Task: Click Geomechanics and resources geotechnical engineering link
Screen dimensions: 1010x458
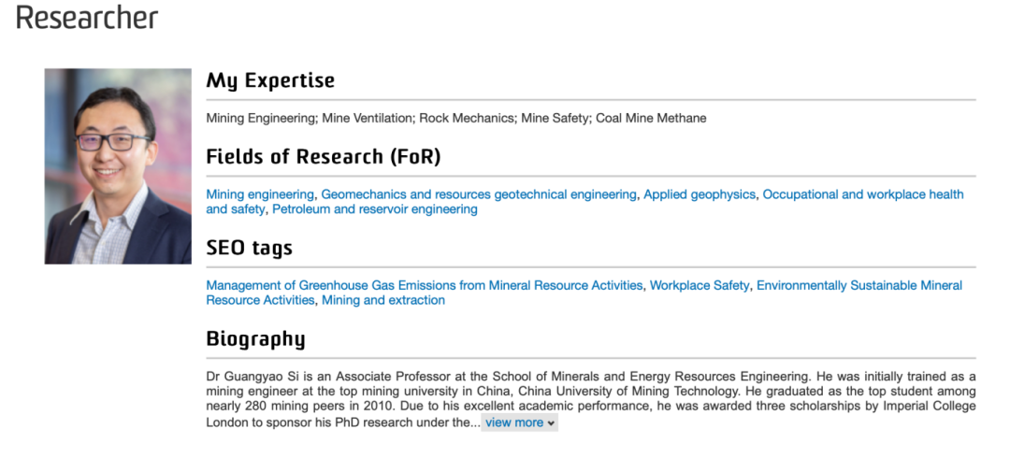Action: [478, 194]
